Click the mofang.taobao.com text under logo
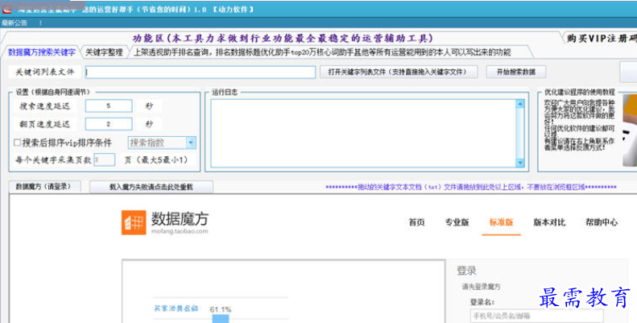The height and width of the screenshot is (323, 637). pos(180,231)
